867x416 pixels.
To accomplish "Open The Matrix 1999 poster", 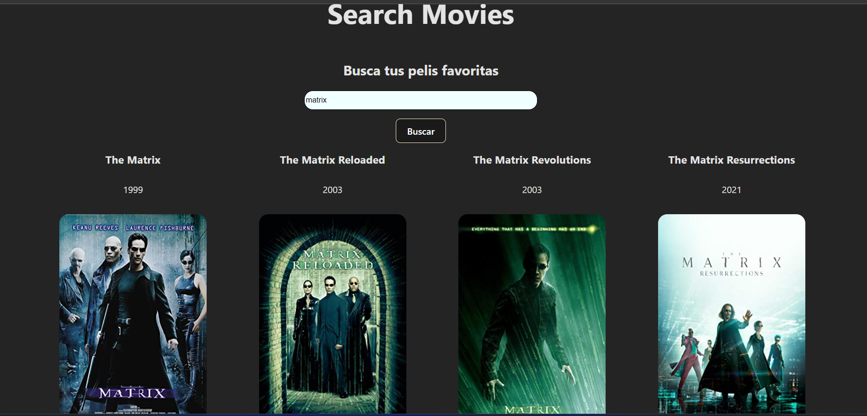I will pos(133,314).
